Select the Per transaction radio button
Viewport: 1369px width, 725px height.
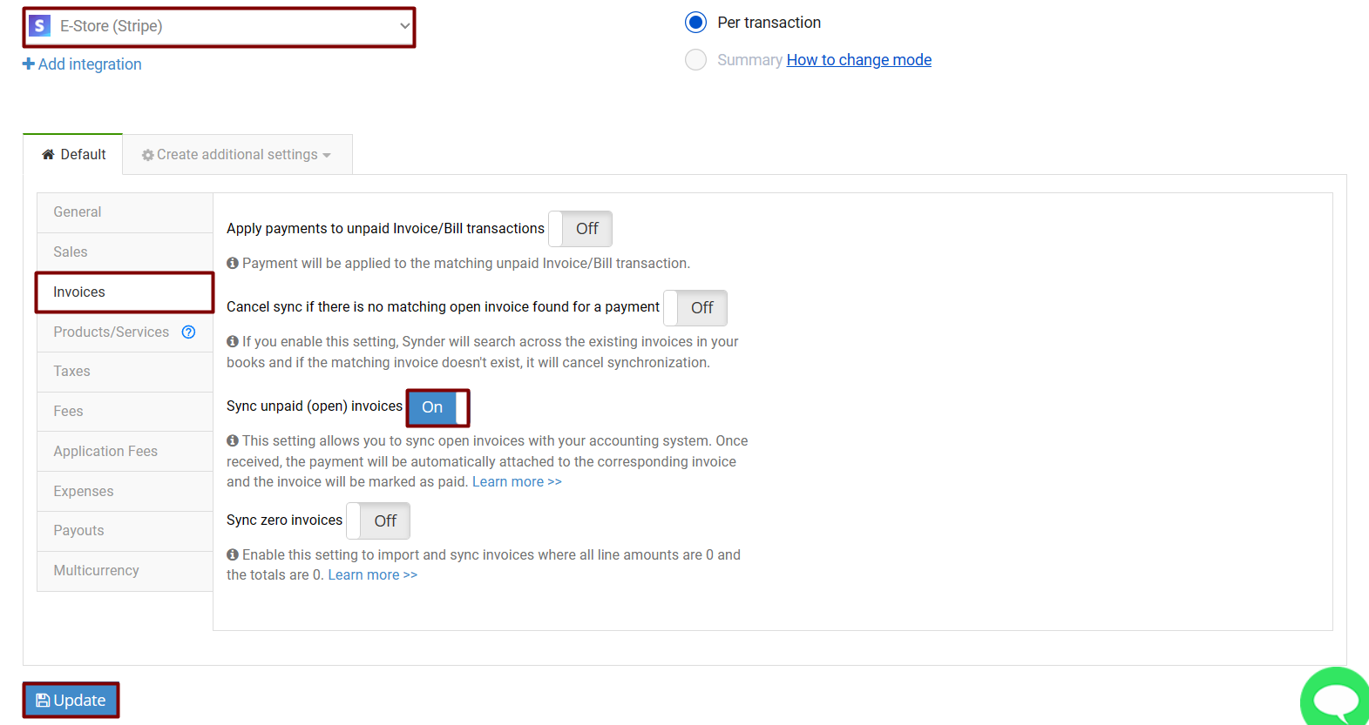(695, 22)
